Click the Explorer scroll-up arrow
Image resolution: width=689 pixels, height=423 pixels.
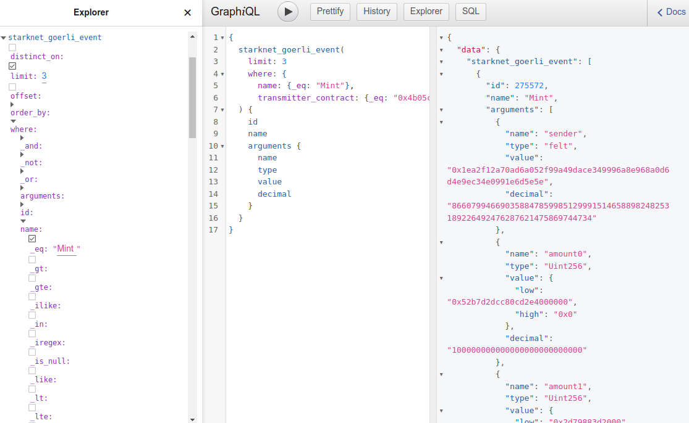[x=192, y=37]
